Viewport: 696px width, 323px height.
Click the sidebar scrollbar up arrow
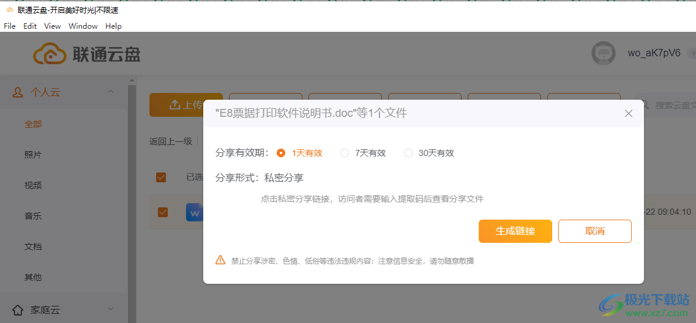click(132, 80)
